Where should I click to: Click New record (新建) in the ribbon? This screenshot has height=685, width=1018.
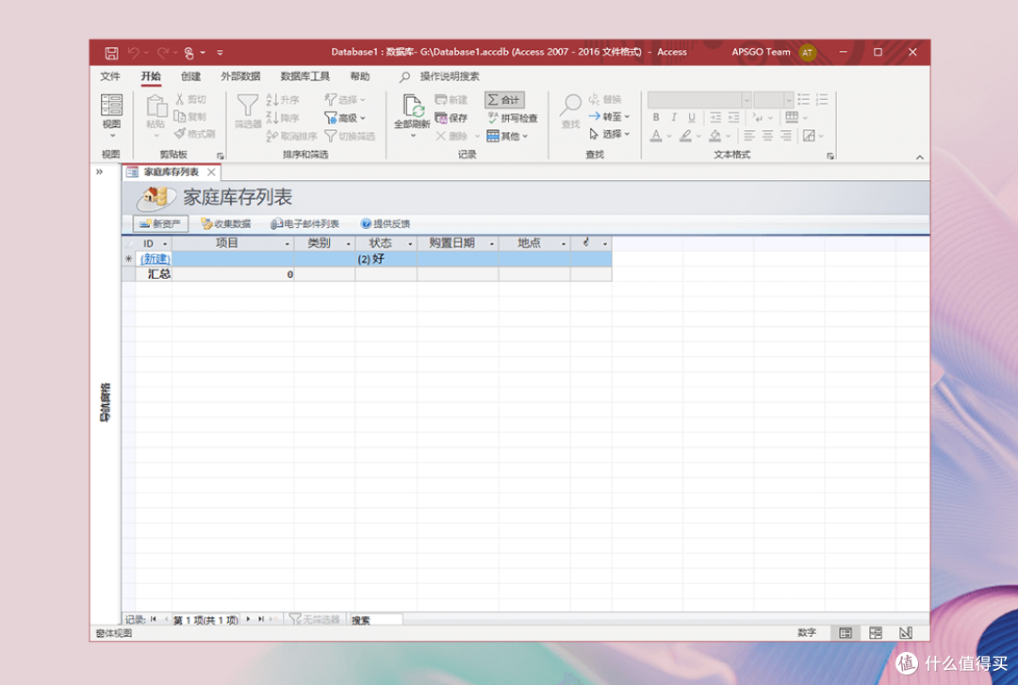(452, 99)
